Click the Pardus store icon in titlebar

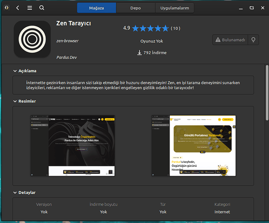(x=6, y=8)
